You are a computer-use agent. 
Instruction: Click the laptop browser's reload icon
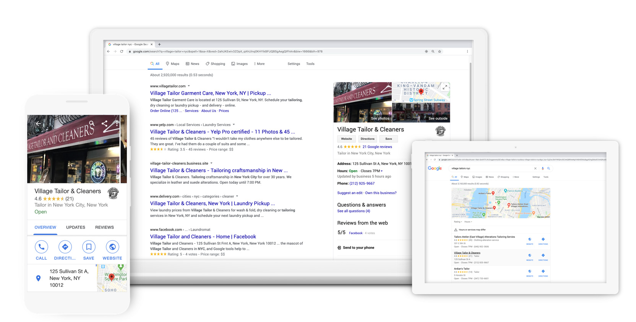(x=122, y=52)
